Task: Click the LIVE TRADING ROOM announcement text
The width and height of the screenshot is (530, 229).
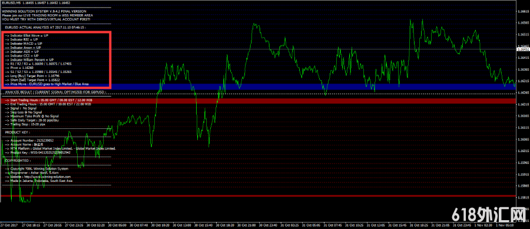Action: point(47,15)
